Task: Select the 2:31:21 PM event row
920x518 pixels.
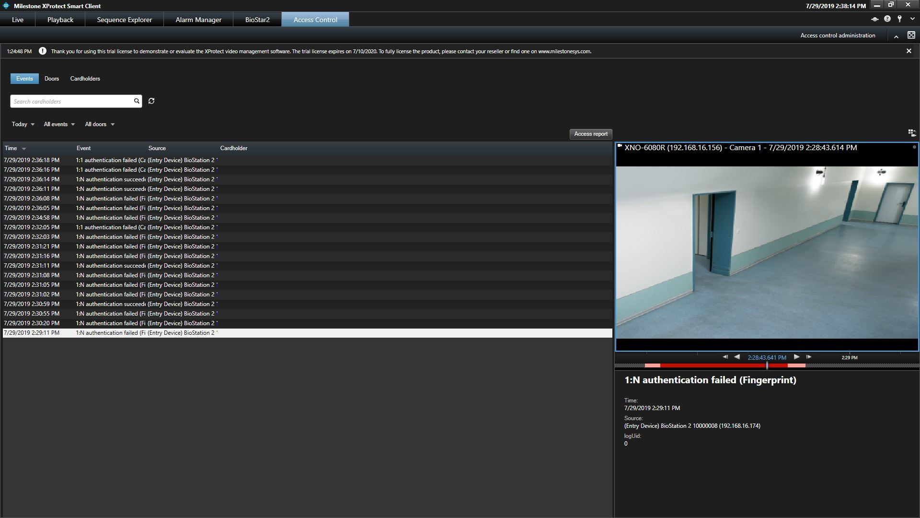Action: point(307,247)
